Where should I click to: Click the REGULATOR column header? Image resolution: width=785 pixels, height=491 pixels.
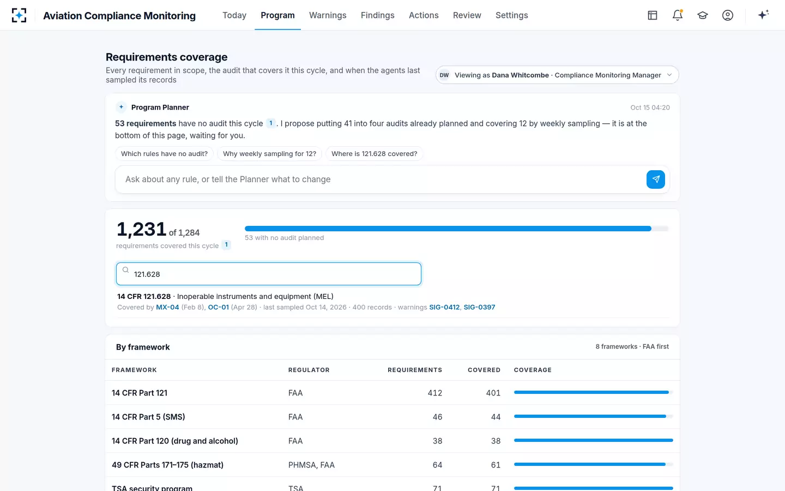[309, 370]
